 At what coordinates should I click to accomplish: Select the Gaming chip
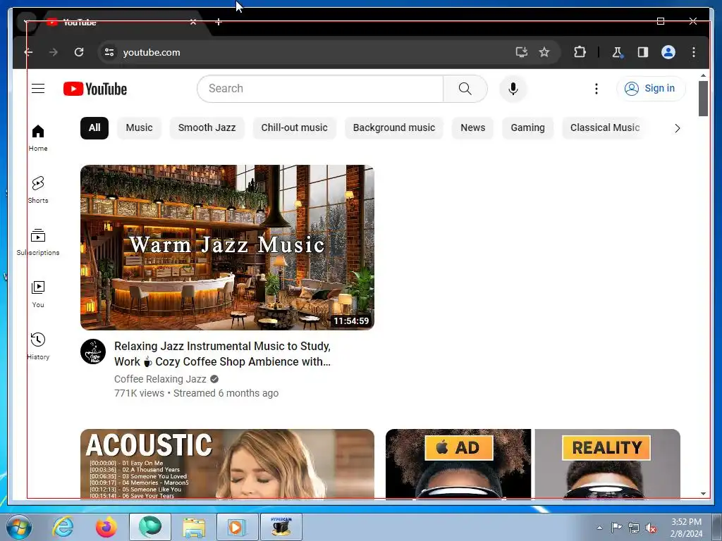pos(527,128)
